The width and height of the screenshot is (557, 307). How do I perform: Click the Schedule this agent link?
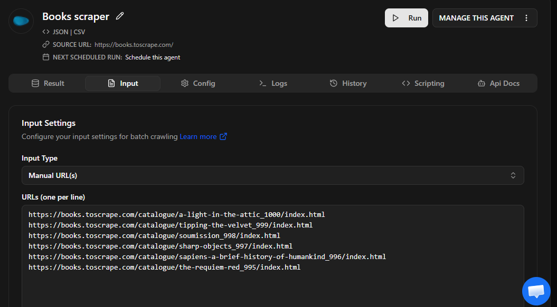[x=153, y=57]
